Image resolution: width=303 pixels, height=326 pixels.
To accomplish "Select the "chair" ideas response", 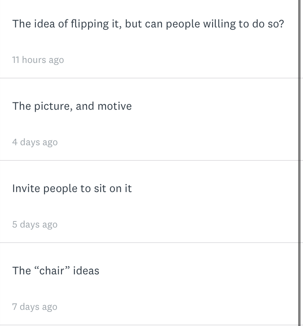I will 56,271.
